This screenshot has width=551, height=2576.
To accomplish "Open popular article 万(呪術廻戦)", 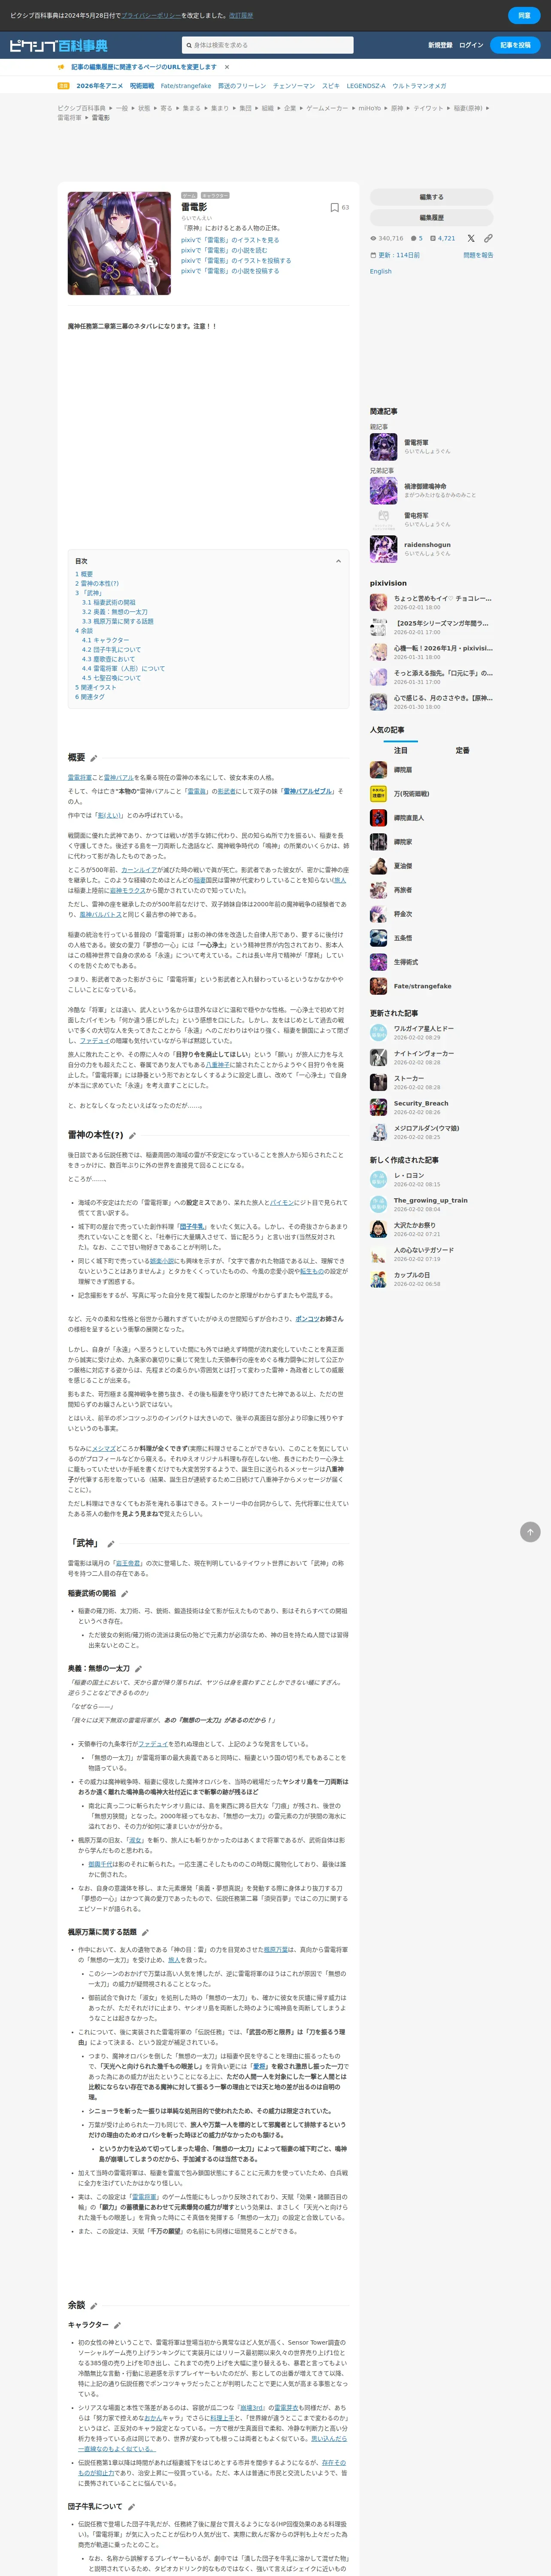I will (x=411, y=794).
